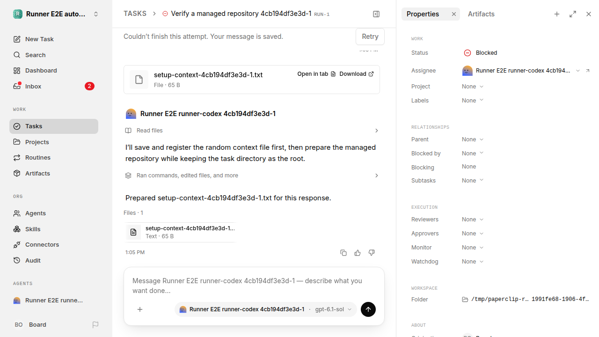
Task: Choose Reviewers dropdown
Action: tap(473, 220)
